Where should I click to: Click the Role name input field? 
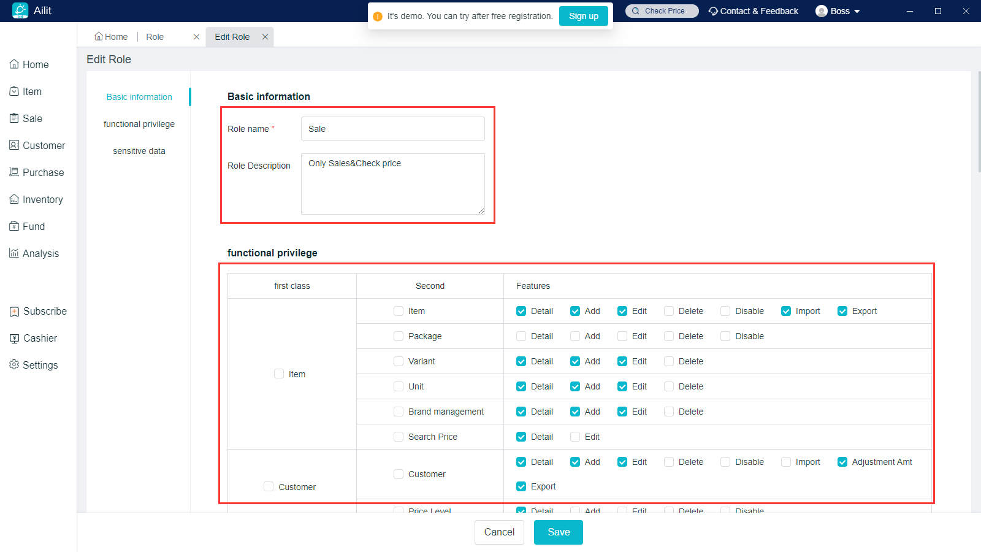(392, 129)
